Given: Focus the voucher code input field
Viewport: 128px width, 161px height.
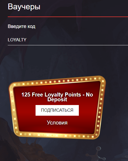Looking at the screenshot, I should 68,40.
